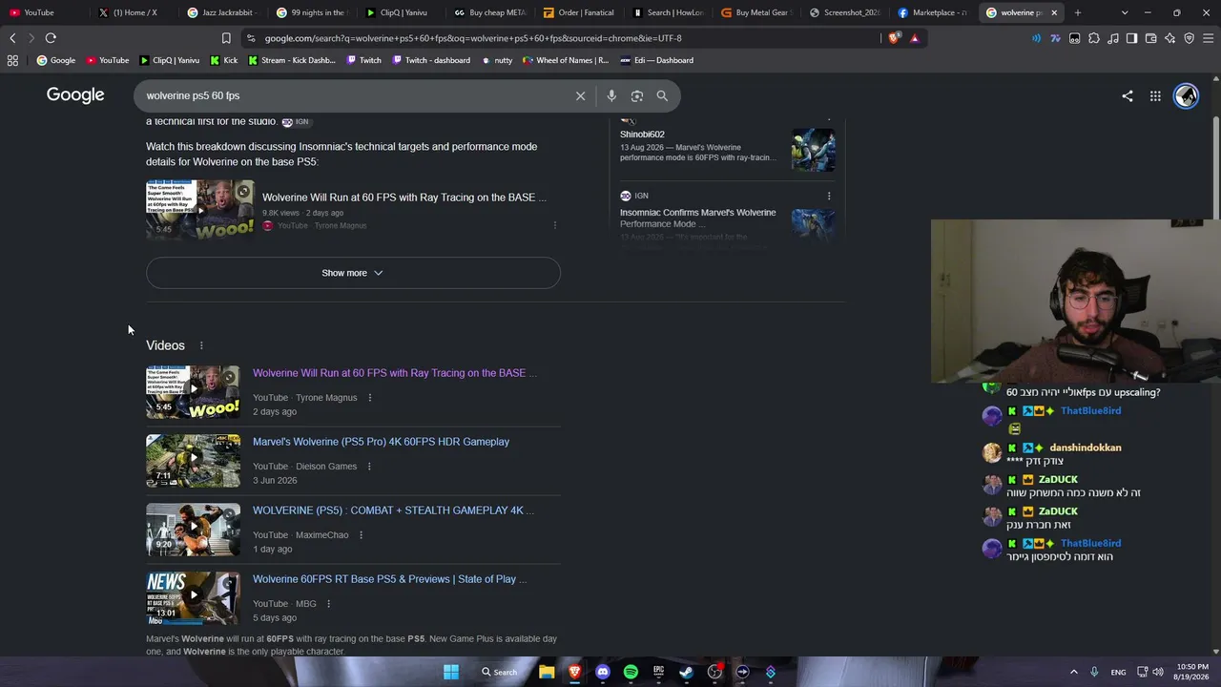
Task: Play the Tyrone Magnus video thumbnail in Videos
Action: [x=193, y=392]
